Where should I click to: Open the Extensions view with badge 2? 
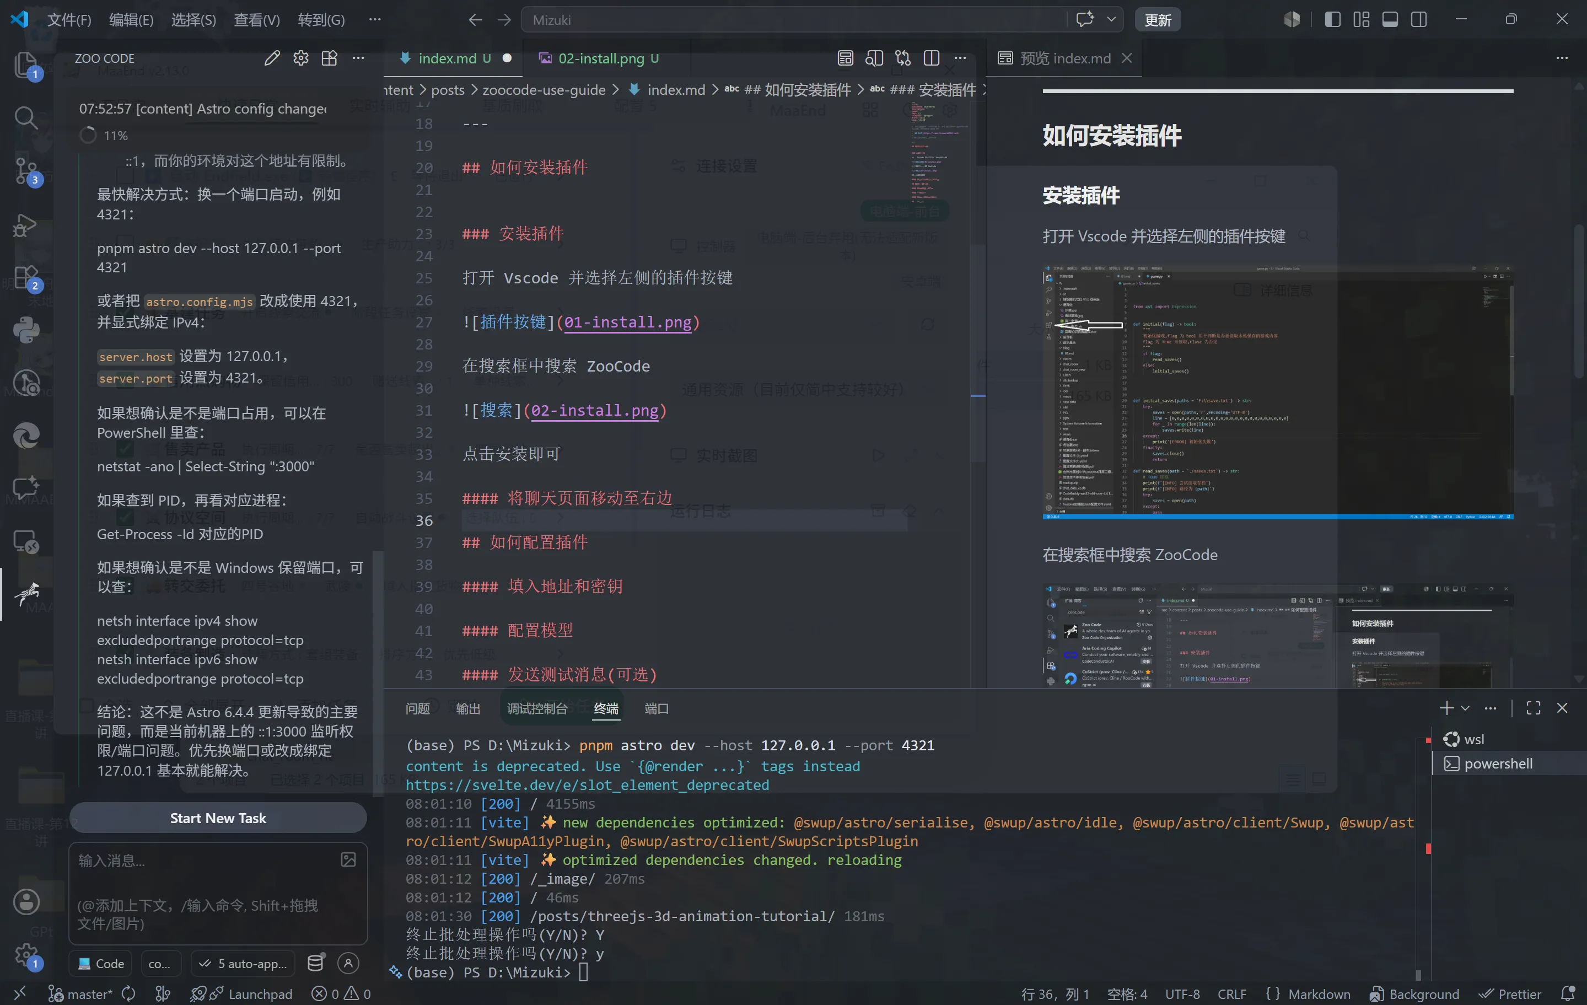(26, 277)
